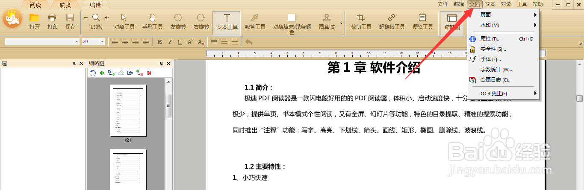This screenshot has height=190, width=584.
Task: Justify text alignment
Action: [x=146, y=42]
